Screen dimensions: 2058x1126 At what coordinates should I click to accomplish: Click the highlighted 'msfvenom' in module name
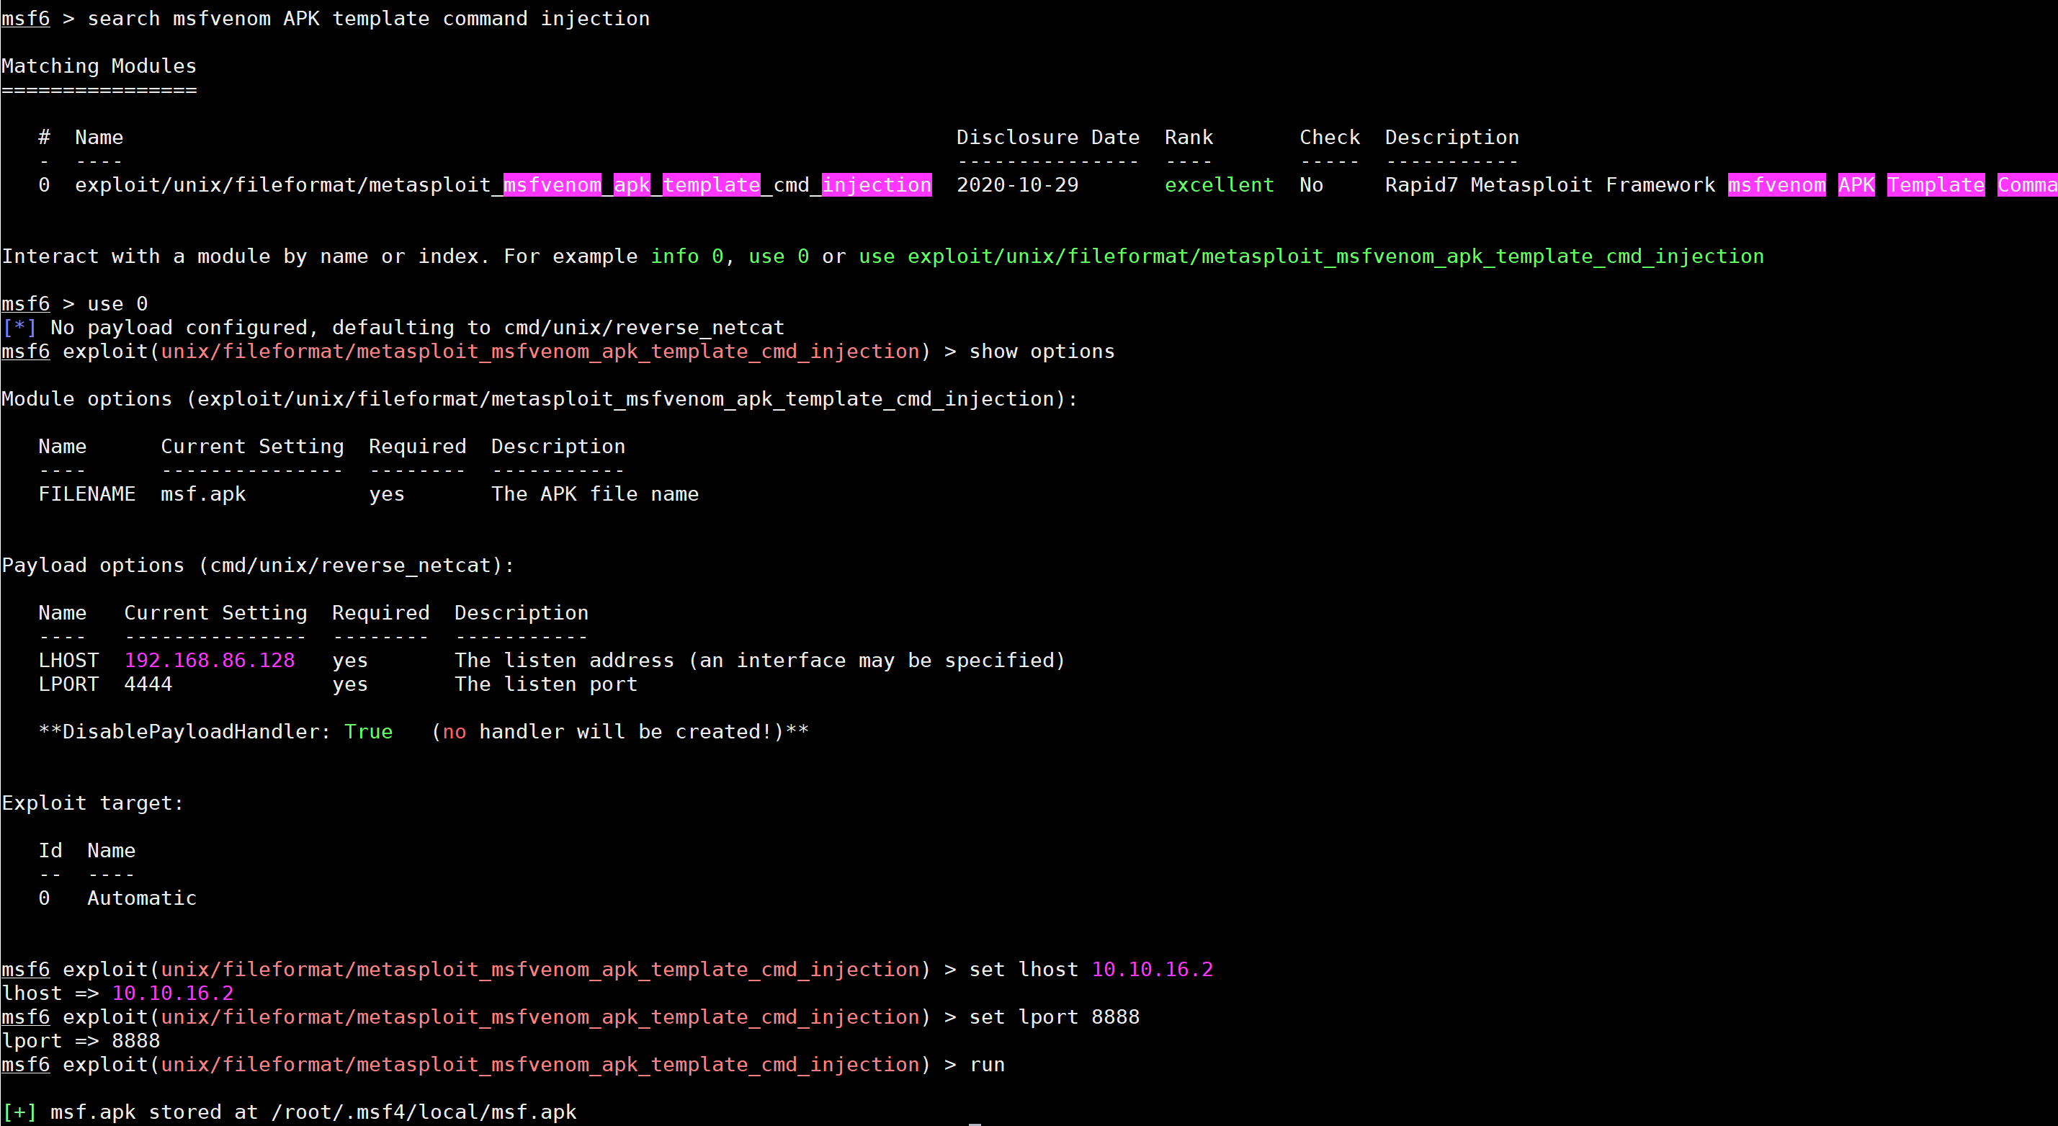pos(551,185)
